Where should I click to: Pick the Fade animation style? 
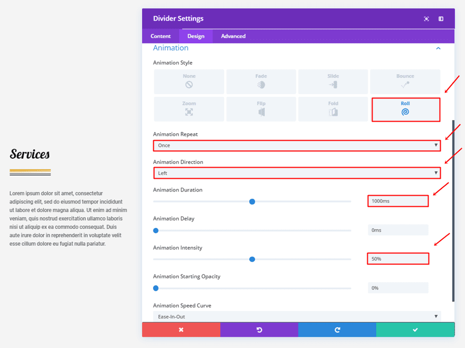261,81
